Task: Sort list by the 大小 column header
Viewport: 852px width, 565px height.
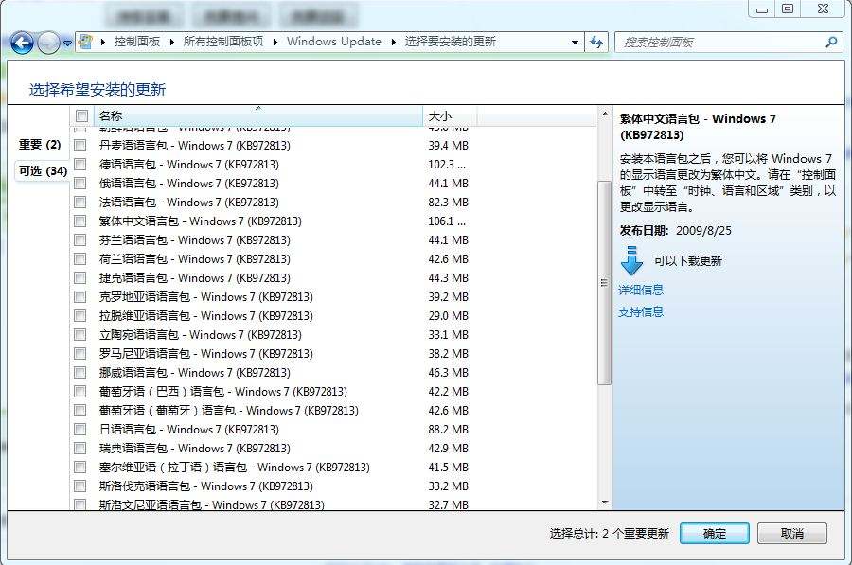Action: tap(450, 115)
